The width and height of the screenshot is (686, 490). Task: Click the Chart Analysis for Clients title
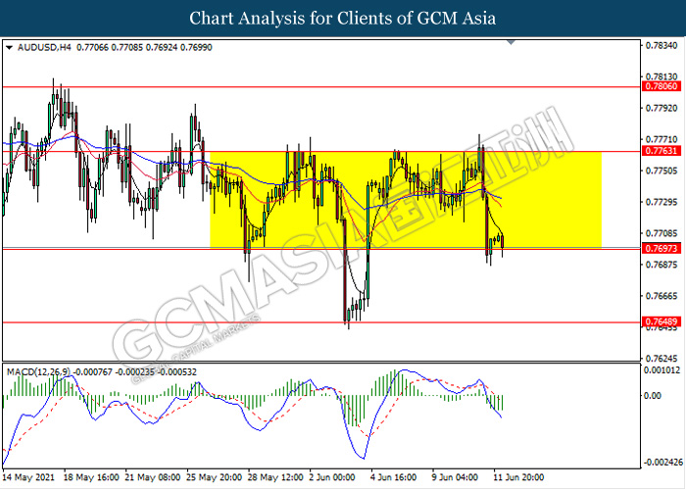tap(343, 18)
